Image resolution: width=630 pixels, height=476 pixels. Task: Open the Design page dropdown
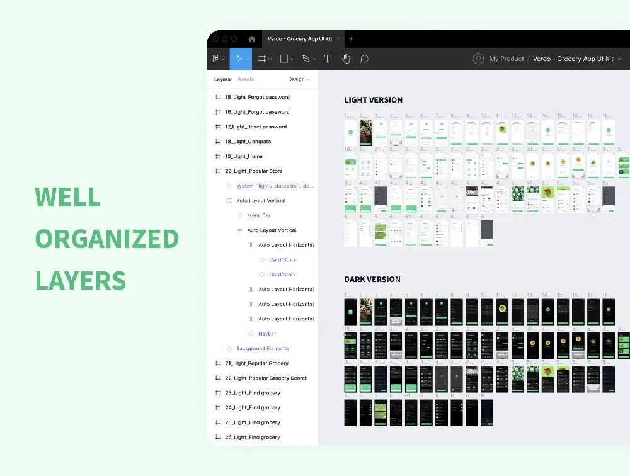tap(299, 79)
